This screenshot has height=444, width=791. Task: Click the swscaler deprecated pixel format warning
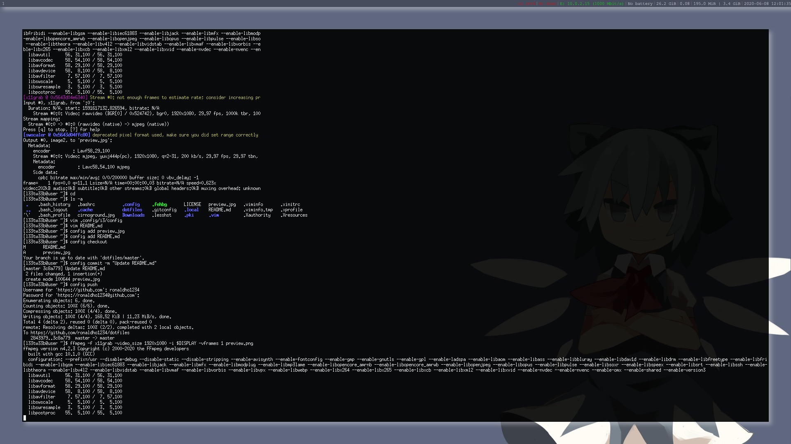pyautogui.click(x=175, y=135)
